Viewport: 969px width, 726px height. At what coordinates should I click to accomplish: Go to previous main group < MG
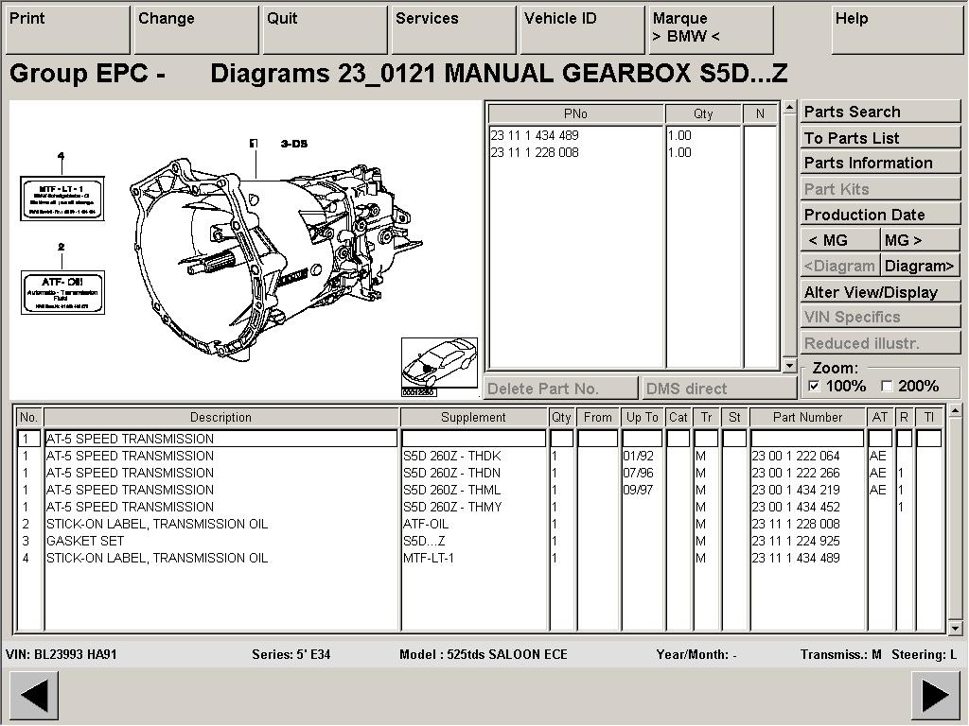839,240
